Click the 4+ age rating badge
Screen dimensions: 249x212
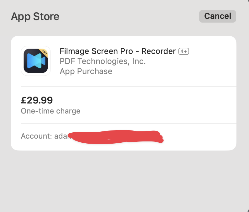tap(184, 51)
